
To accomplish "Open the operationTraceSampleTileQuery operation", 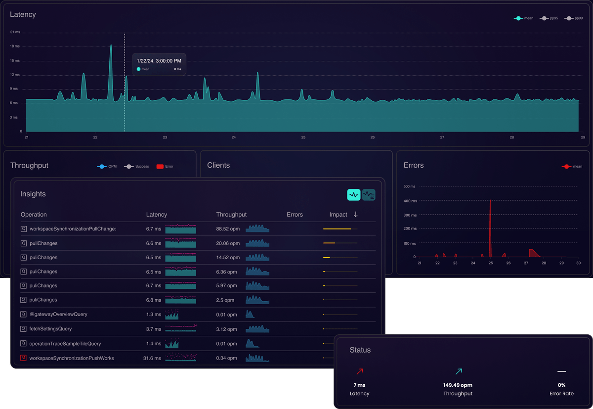I will (65, 343).
